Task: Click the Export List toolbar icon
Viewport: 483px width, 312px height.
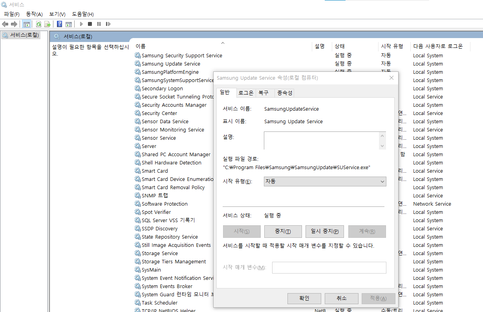Action: (x=47, y=24)
